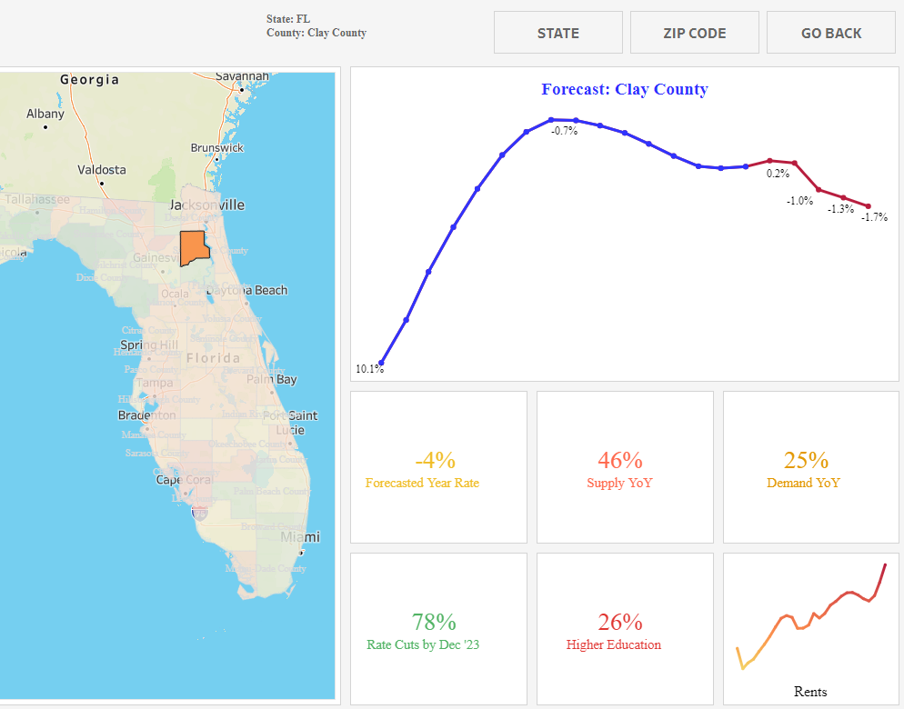Click the Jacksonville label on the map
904x709 pixels.
click(x=206, y=205)
